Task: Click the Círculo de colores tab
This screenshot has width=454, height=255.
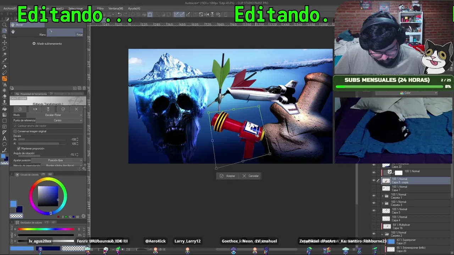Action: click(27, 175)
